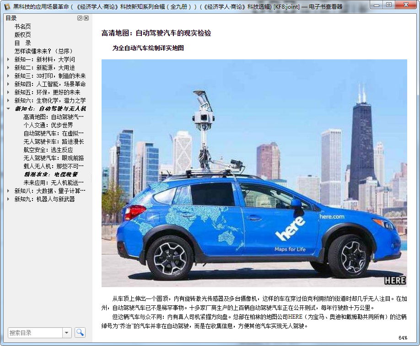Open 自动驾驶汽车：在虚拟… subsection
The height and width of the screenshot is (346, 420).
coord(54,133)
